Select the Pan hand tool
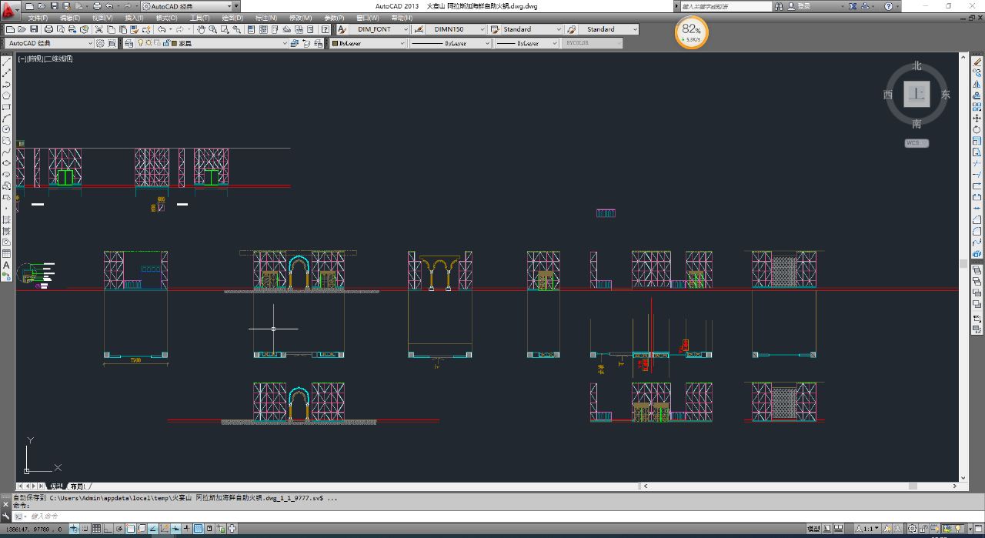The height and width of the screenshot is (538, 985). click(x=202, y=29)
